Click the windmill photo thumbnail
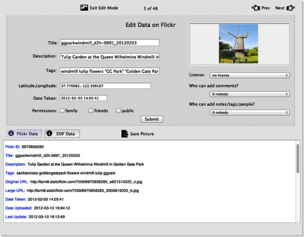Screen dimensions: 304x237 pos(238,44)
